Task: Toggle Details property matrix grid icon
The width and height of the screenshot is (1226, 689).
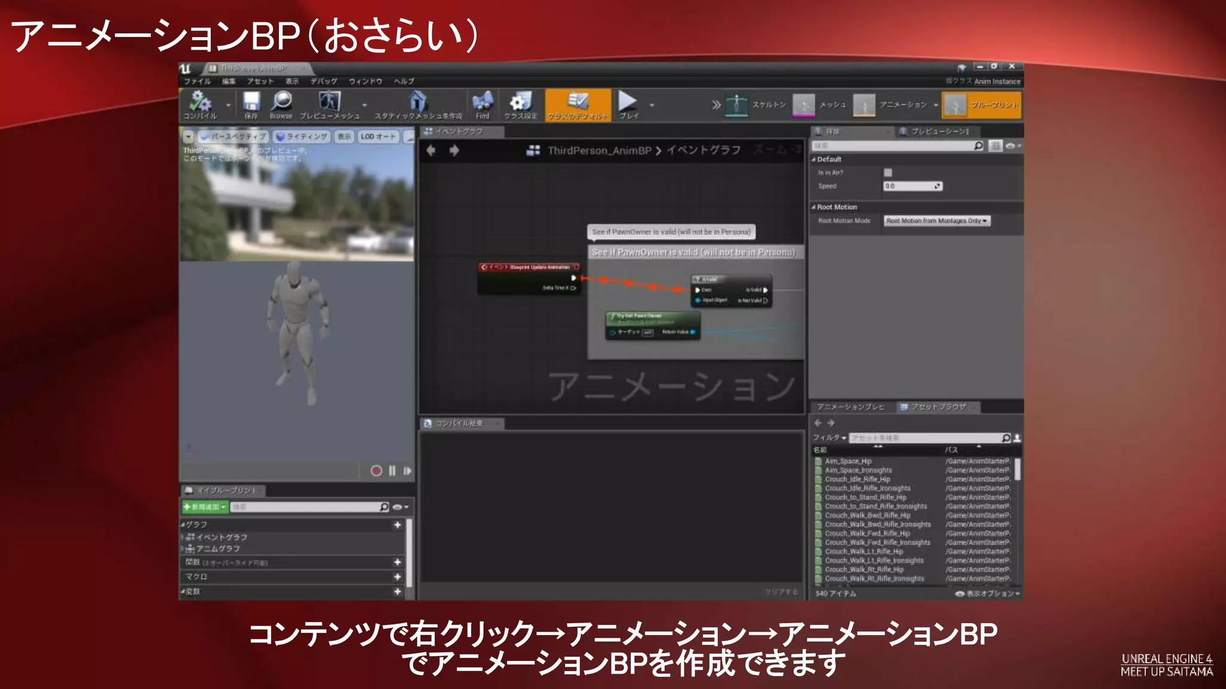Action: pos(995,145)
